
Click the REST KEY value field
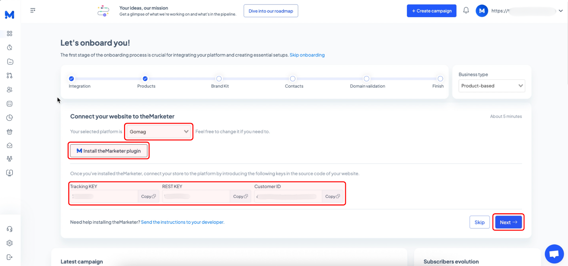click(196, 196)
